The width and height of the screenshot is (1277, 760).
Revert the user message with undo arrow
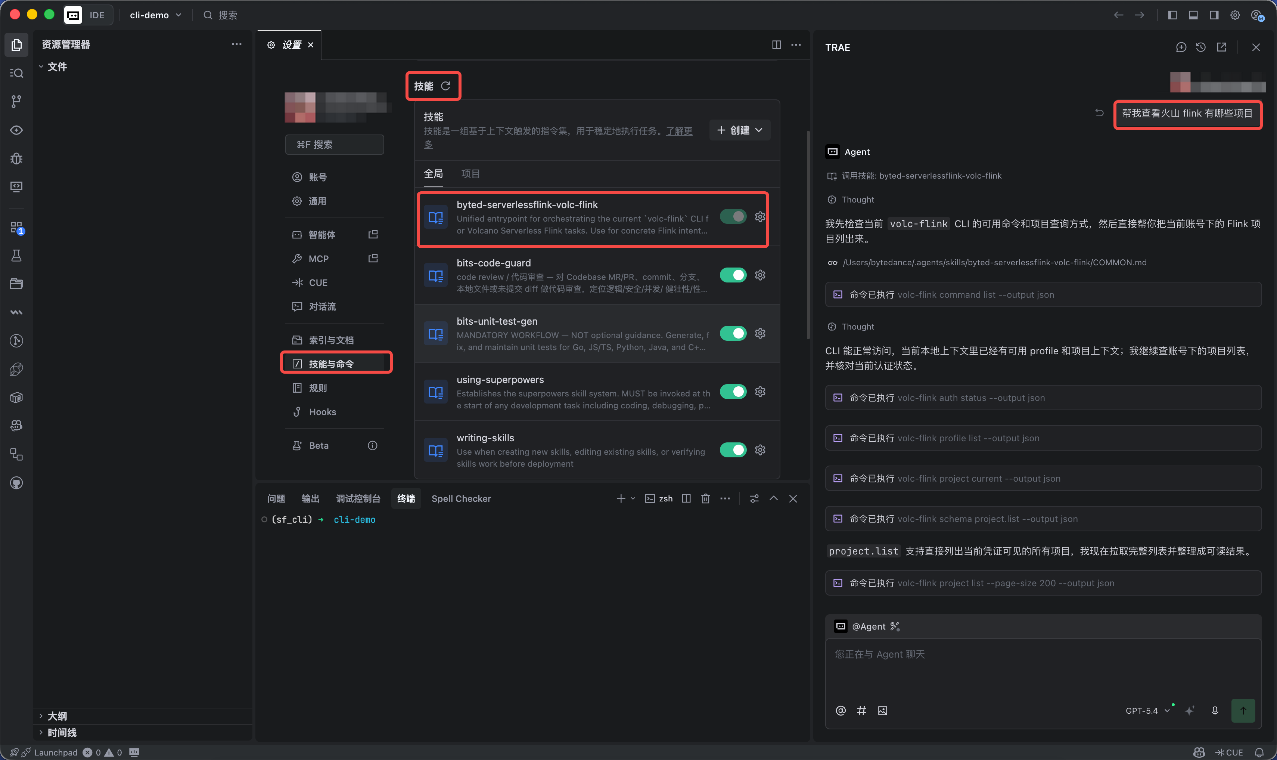(x=1099, y=113)
